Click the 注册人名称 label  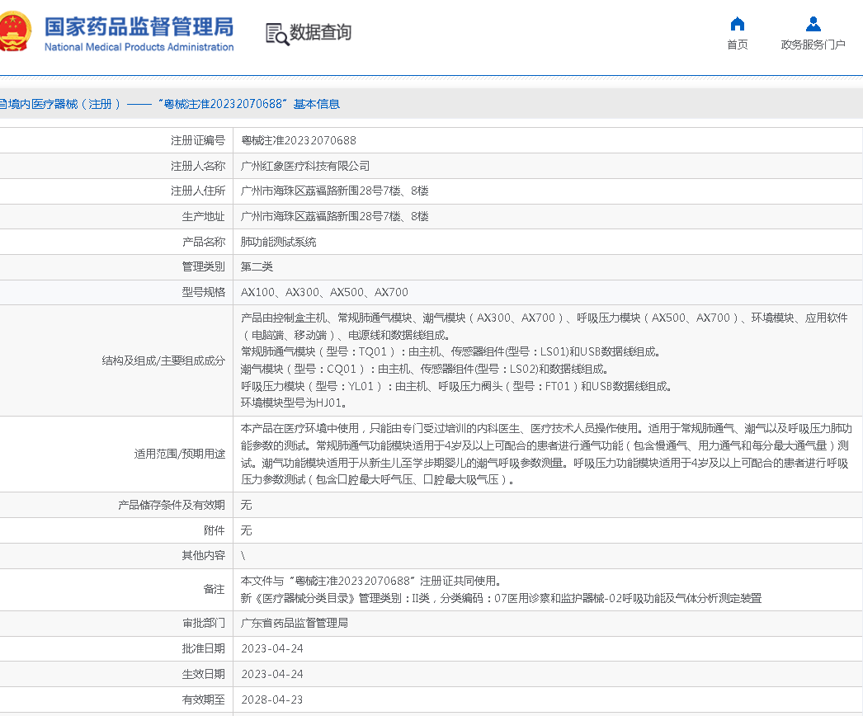click(197, 166)
